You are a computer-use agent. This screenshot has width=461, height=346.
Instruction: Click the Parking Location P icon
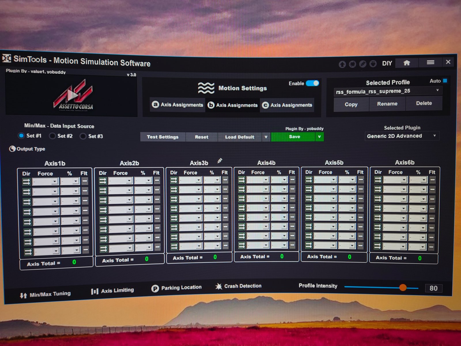tap(155, 288)
